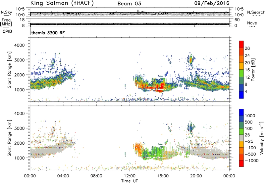Click the 20:00 time tick label

[x=196, y=176]
